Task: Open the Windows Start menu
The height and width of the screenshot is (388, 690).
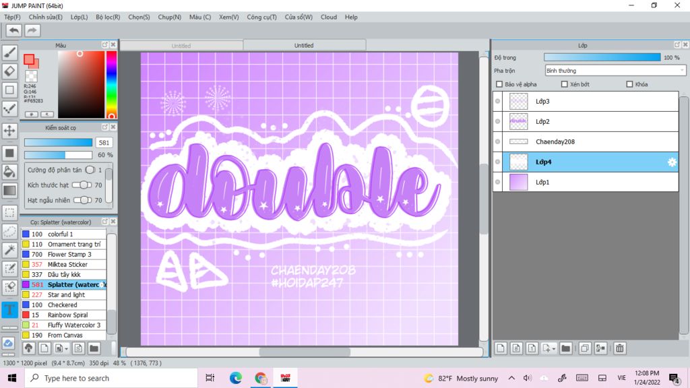Action: pos(12,378)
